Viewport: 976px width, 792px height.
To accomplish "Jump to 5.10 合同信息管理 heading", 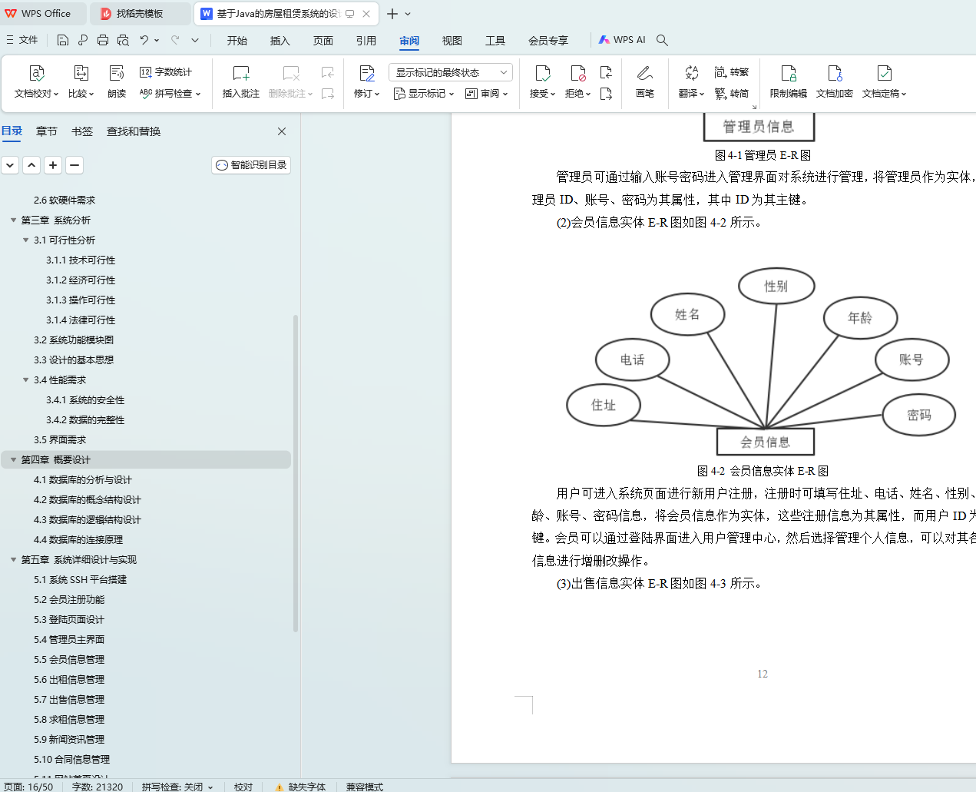I will click(x=72, y=760).
